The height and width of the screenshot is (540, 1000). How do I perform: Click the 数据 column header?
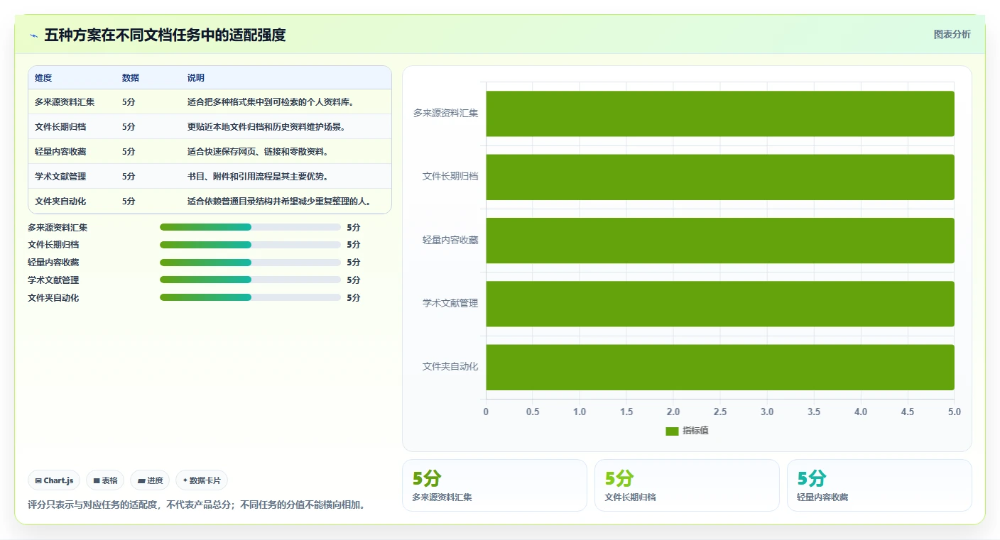(131, 78)
